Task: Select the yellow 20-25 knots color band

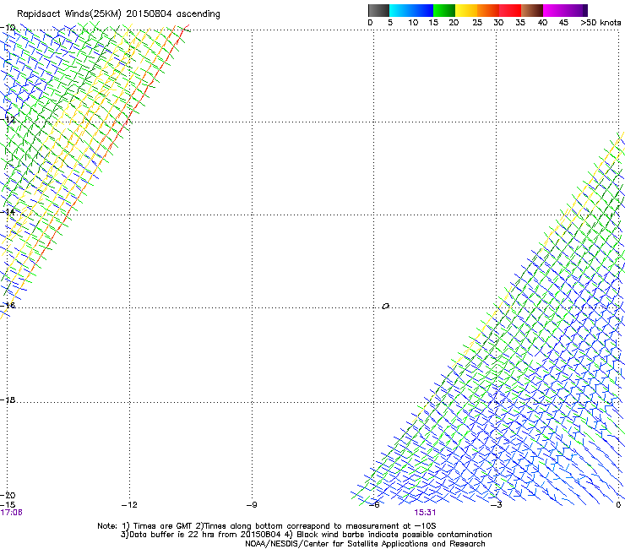Action: (466, 10)
